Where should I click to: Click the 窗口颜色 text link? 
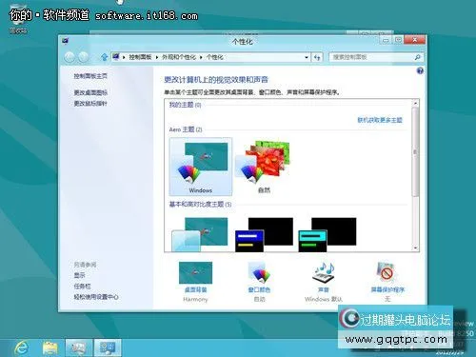(259, 289)
